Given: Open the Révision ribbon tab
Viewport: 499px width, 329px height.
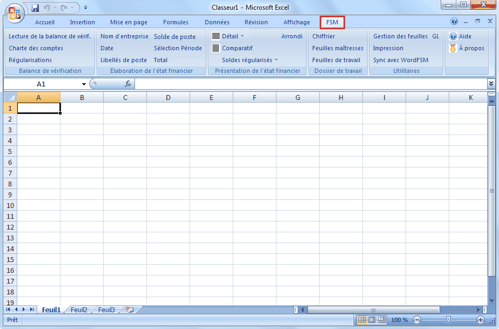Looking at the screenshot, I should [x=256, y=22].
